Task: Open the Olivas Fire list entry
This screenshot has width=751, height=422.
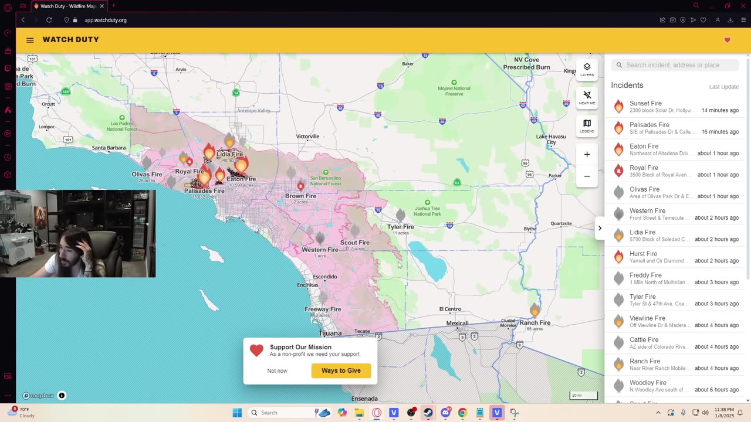Action: [675, 192]
